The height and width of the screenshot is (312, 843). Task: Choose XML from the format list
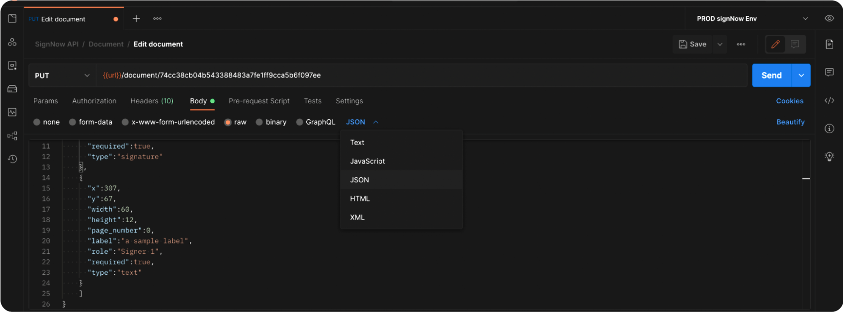tap(357, 218)
